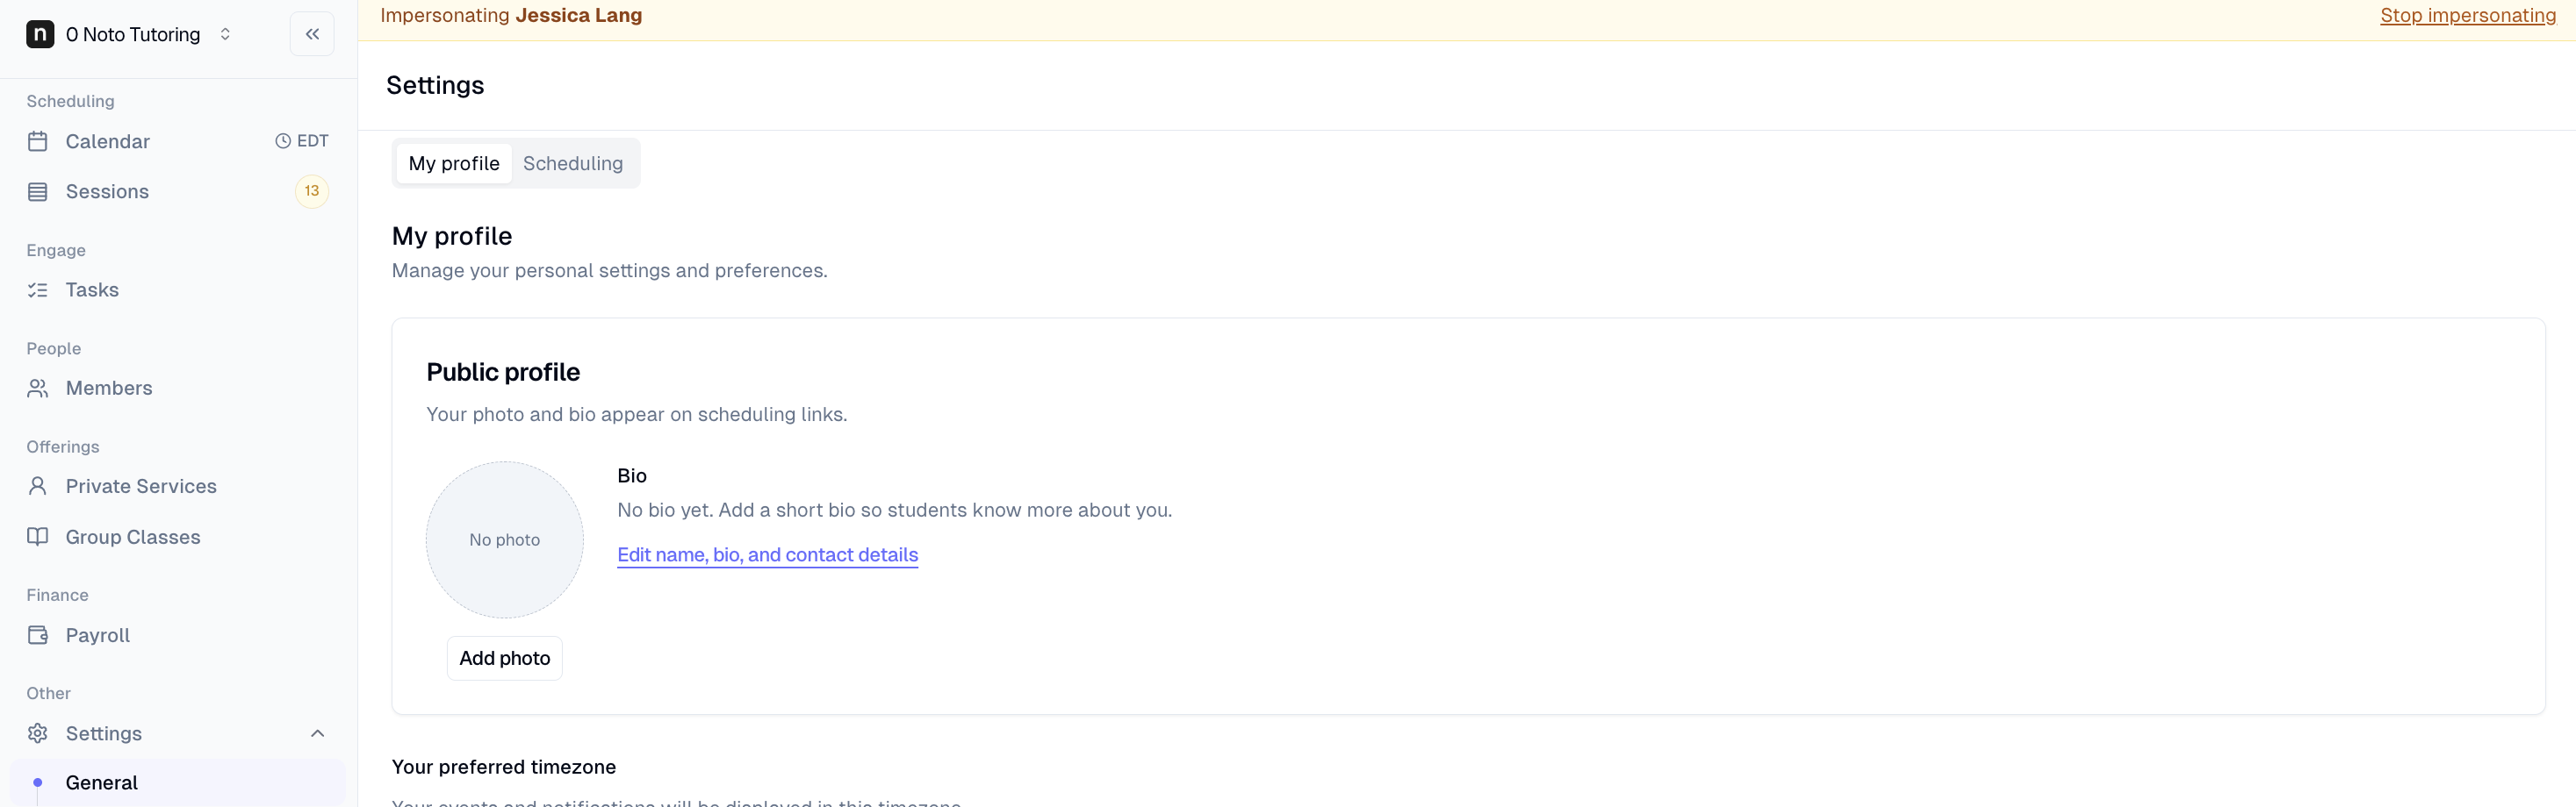Open the Members page
The width and height of the screenshot is (2576, 807).
[x=109, y=388]
